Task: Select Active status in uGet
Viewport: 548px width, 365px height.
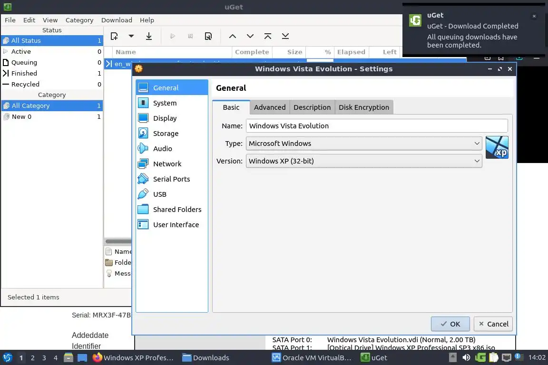Action: (52, 51)
